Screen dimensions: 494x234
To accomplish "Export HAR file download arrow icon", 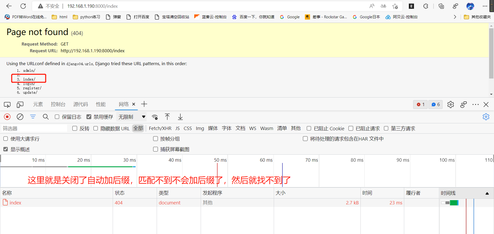I will [180, 117].
